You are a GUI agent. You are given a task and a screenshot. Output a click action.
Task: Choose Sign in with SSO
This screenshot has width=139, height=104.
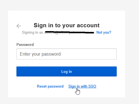(x=82, y=86)
